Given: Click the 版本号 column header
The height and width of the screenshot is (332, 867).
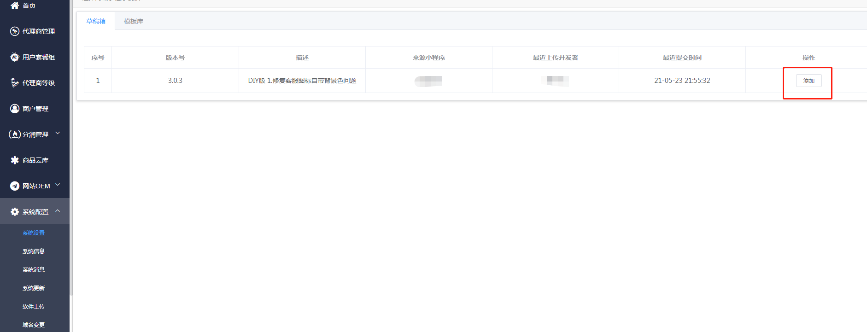Looking at the screenshot, I should 175,58.
